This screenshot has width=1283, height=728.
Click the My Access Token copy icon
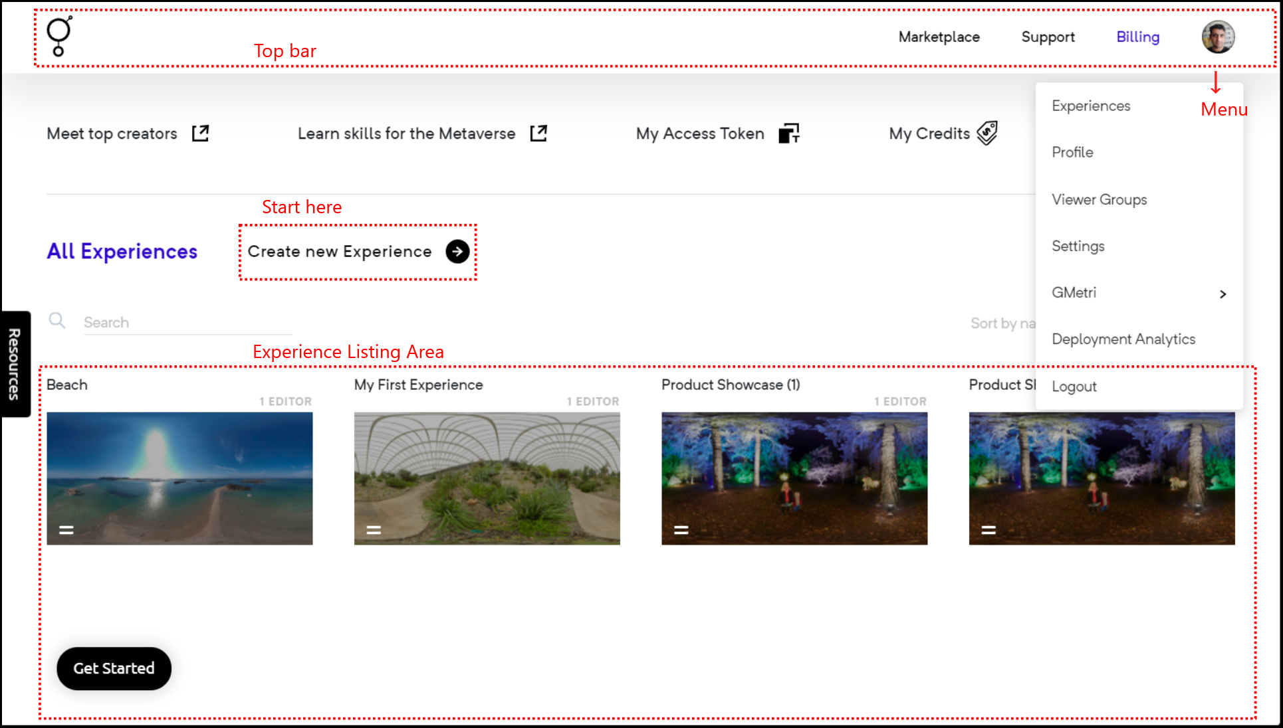click(789, 134)
